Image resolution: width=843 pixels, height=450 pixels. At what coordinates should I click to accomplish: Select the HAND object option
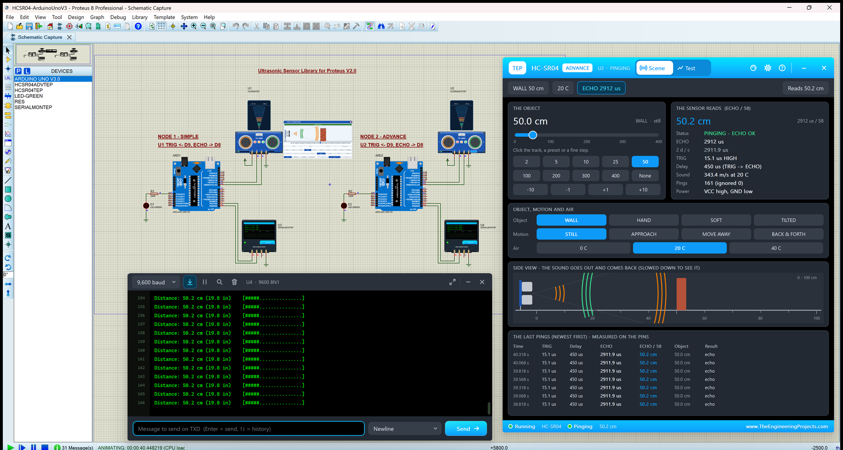(643, 220)
